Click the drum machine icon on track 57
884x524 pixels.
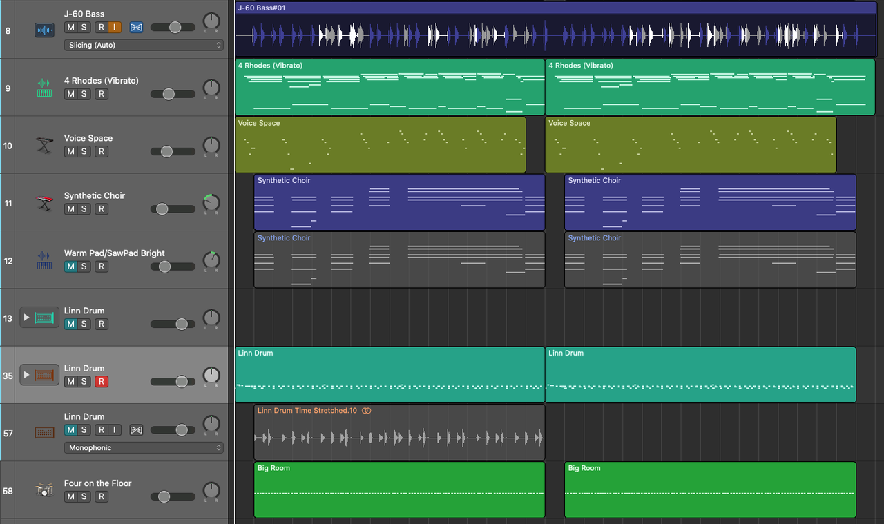44,433
